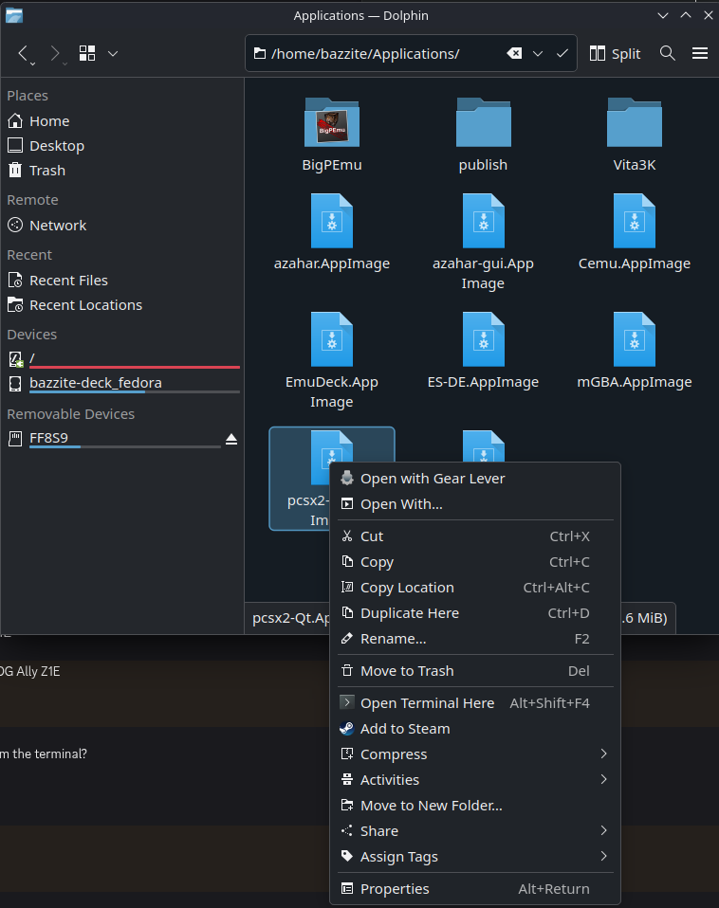The width and height of the screenshot is (719, 908).
Task: Confirm the location with checkmark
Action: (x=562, y=54)
